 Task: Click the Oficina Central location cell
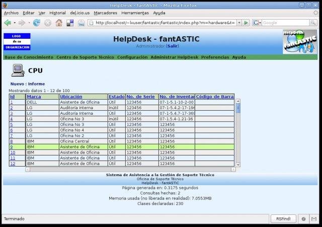click(84, 141)
